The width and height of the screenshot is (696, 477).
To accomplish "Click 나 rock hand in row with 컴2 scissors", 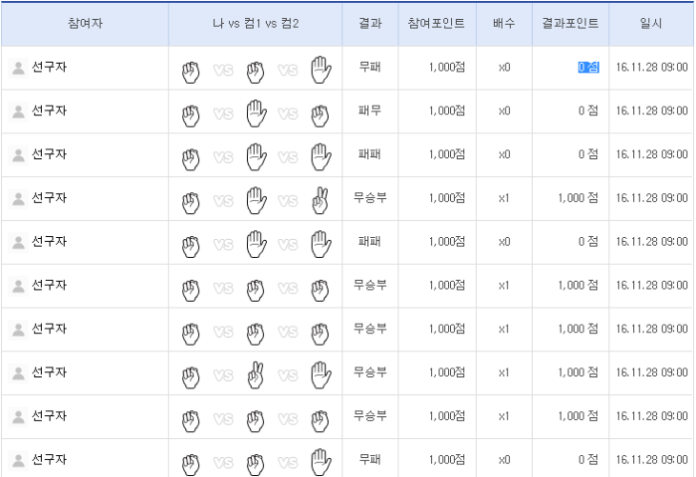I will point(191,204).
